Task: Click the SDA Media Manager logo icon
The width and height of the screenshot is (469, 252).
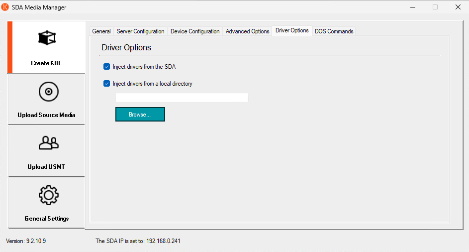Action: point(5,7)
